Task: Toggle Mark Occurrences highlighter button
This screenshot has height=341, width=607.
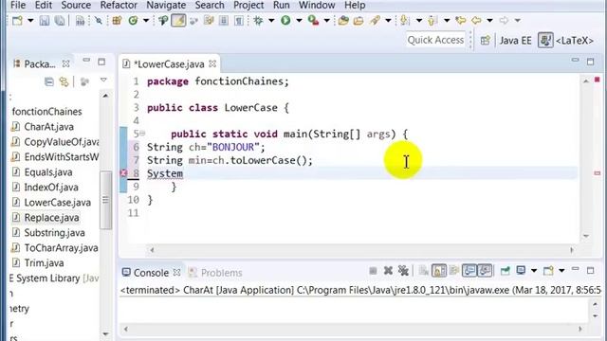Action: (178, 21)
